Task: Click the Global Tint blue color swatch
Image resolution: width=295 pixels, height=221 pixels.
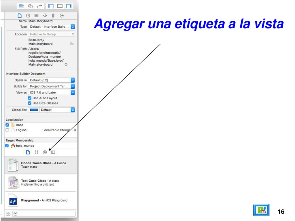Action: point(34,110)
